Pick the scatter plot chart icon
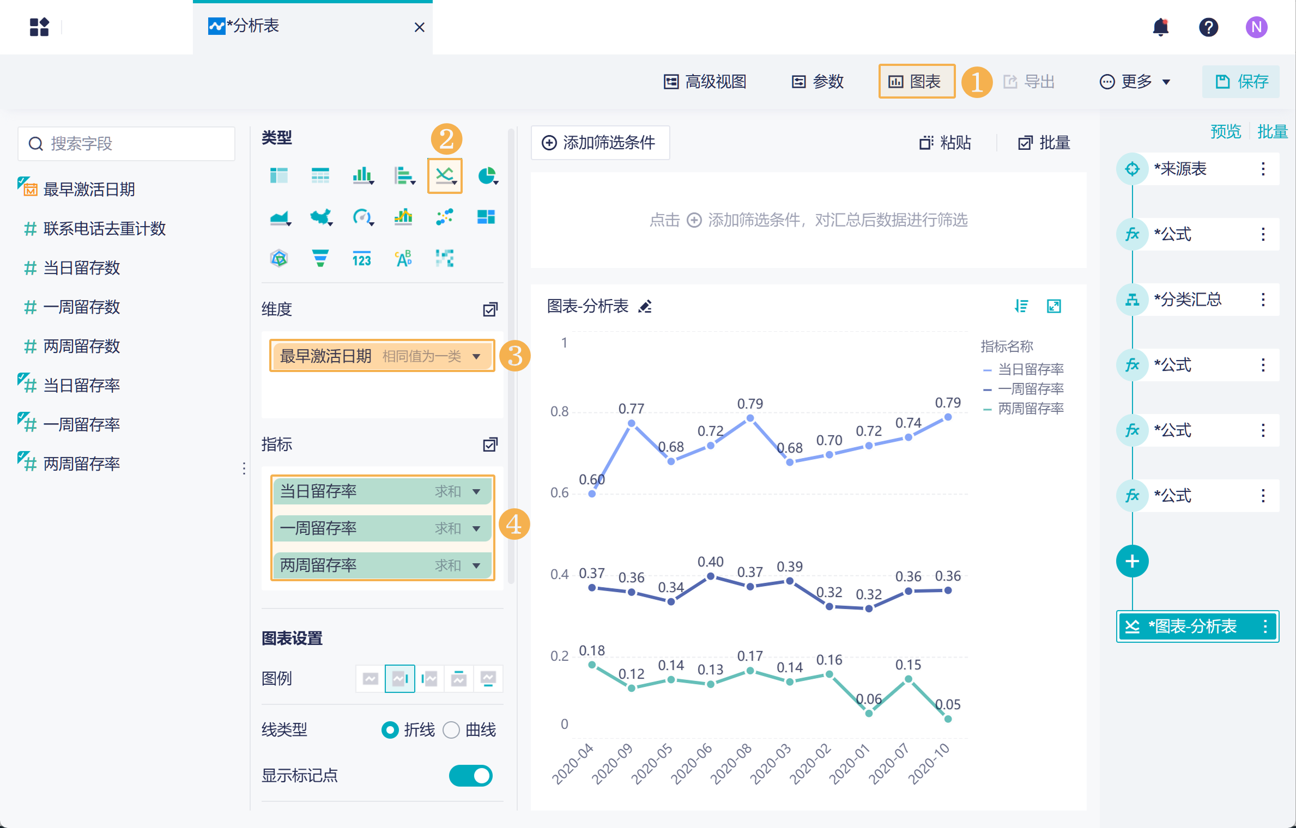Screen dimensions: 1296x828 pos(445,217)
